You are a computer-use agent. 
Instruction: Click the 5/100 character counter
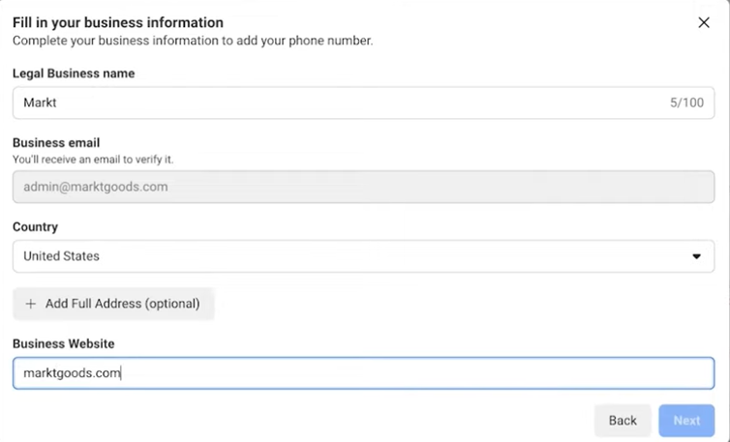[x=686, y=103]
